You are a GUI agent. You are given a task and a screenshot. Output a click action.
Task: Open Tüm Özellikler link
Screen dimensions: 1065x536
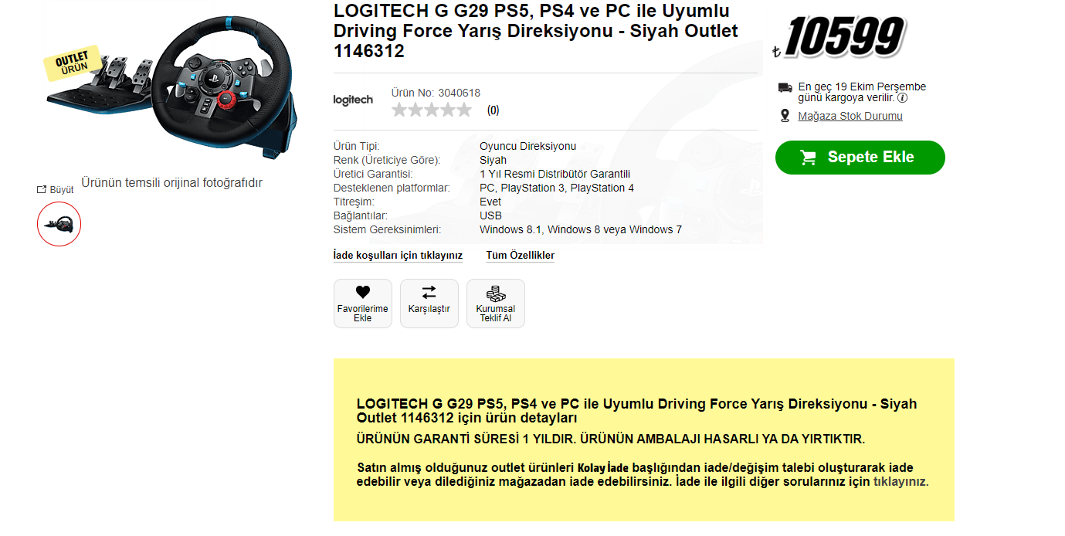[x=520, y=256]
